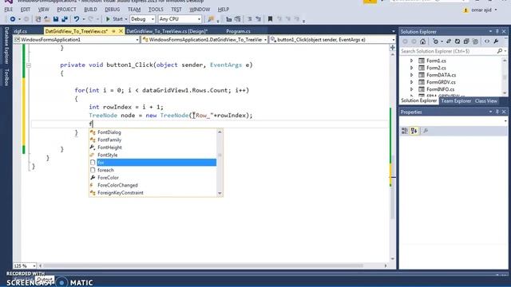Click the Search Solution Explorer input field

tap(448, 51)
